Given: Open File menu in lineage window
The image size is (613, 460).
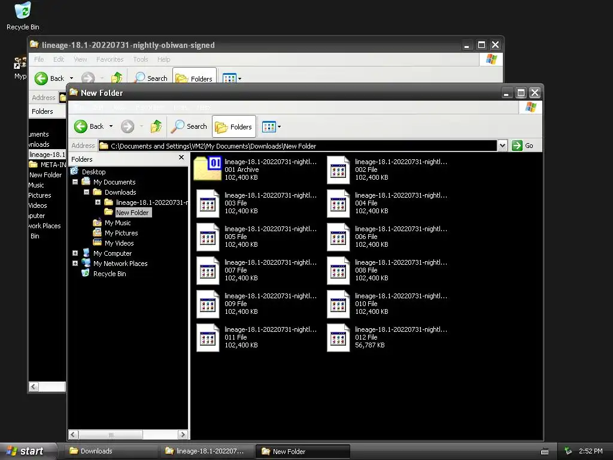Looking at the screenshot, I should pos(39,59).
